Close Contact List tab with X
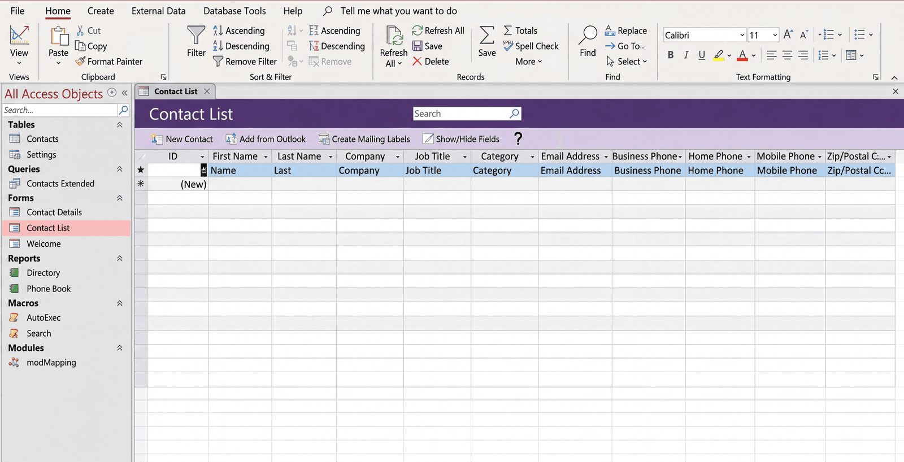 tap(207, 91)
